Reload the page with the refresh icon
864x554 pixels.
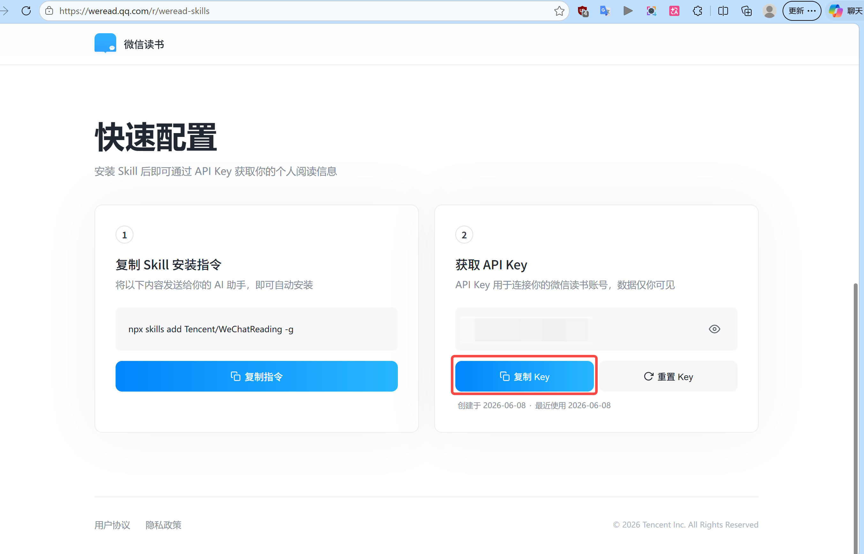coord(26,11)
